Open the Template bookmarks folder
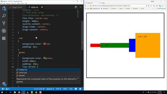The height and width of the screenshot is (94, 167). pyautogui.click(x=127, y=9)
